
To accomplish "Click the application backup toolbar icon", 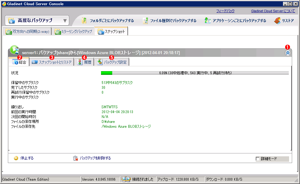I will 207,20.
